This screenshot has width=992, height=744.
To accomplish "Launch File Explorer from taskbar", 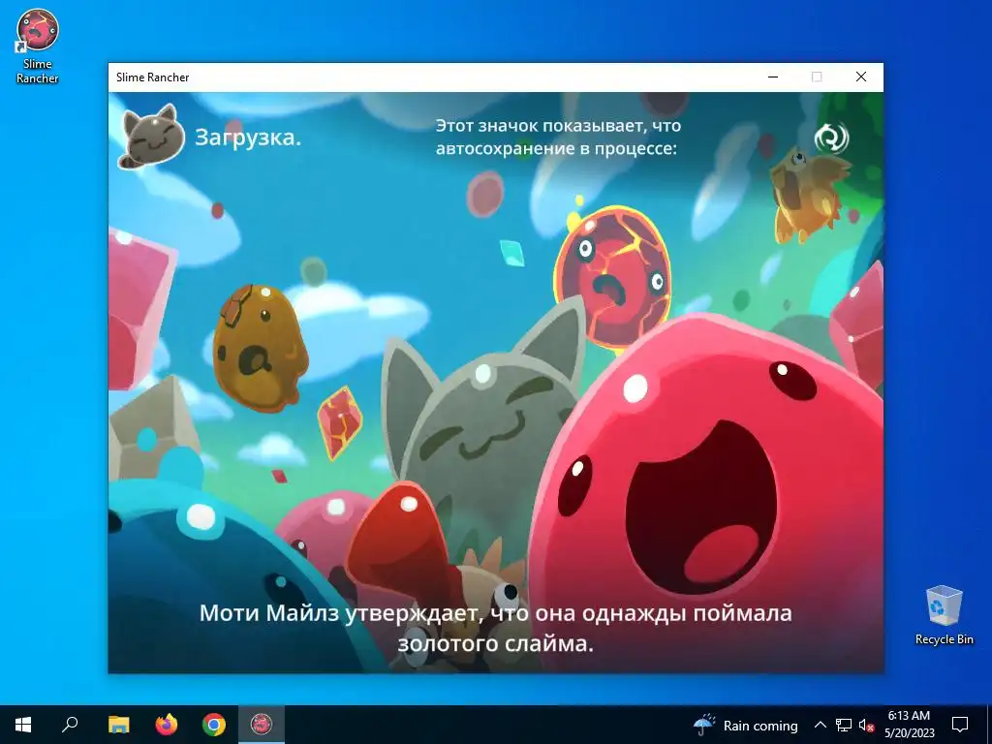I will coord(118,725).
